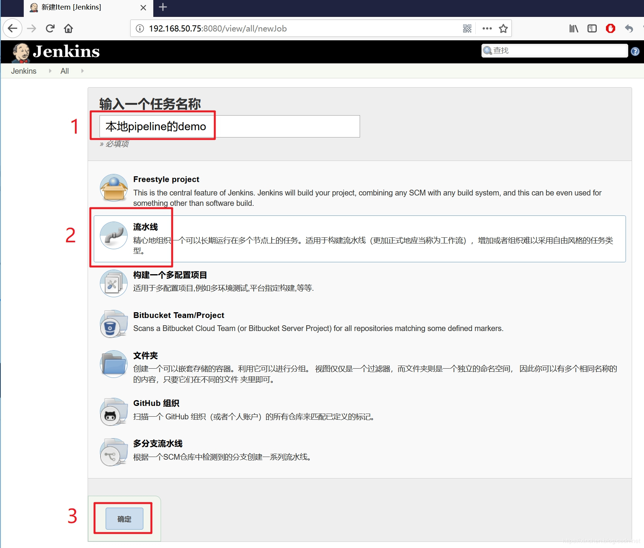Open a new browser tab

tap(163, 7)
